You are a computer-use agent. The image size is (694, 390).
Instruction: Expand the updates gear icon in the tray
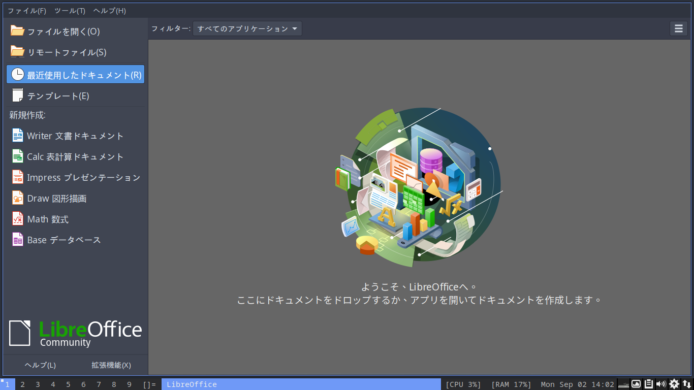674,384
